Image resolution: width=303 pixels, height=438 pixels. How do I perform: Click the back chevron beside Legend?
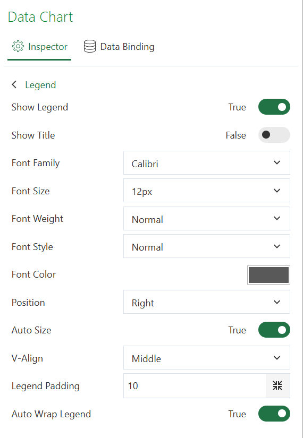[x=14, y=84]
